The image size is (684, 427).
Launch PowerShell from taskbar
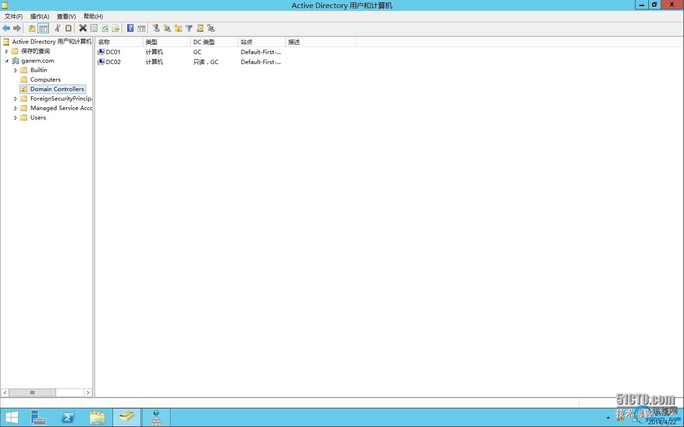click(68, 418)
